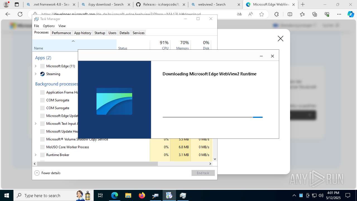Screen dimensions: 357x201
Task: Switch to the .net framework 4.8 Search tab
Action: (x=51, y=4)
